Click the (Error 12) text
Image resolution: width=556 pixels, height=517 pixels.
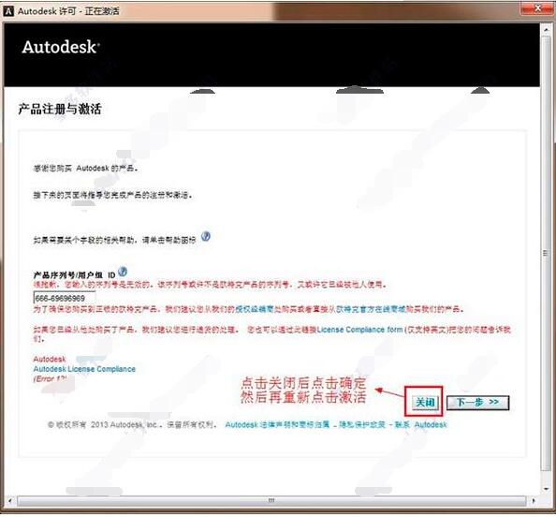(x=50, y=379)
